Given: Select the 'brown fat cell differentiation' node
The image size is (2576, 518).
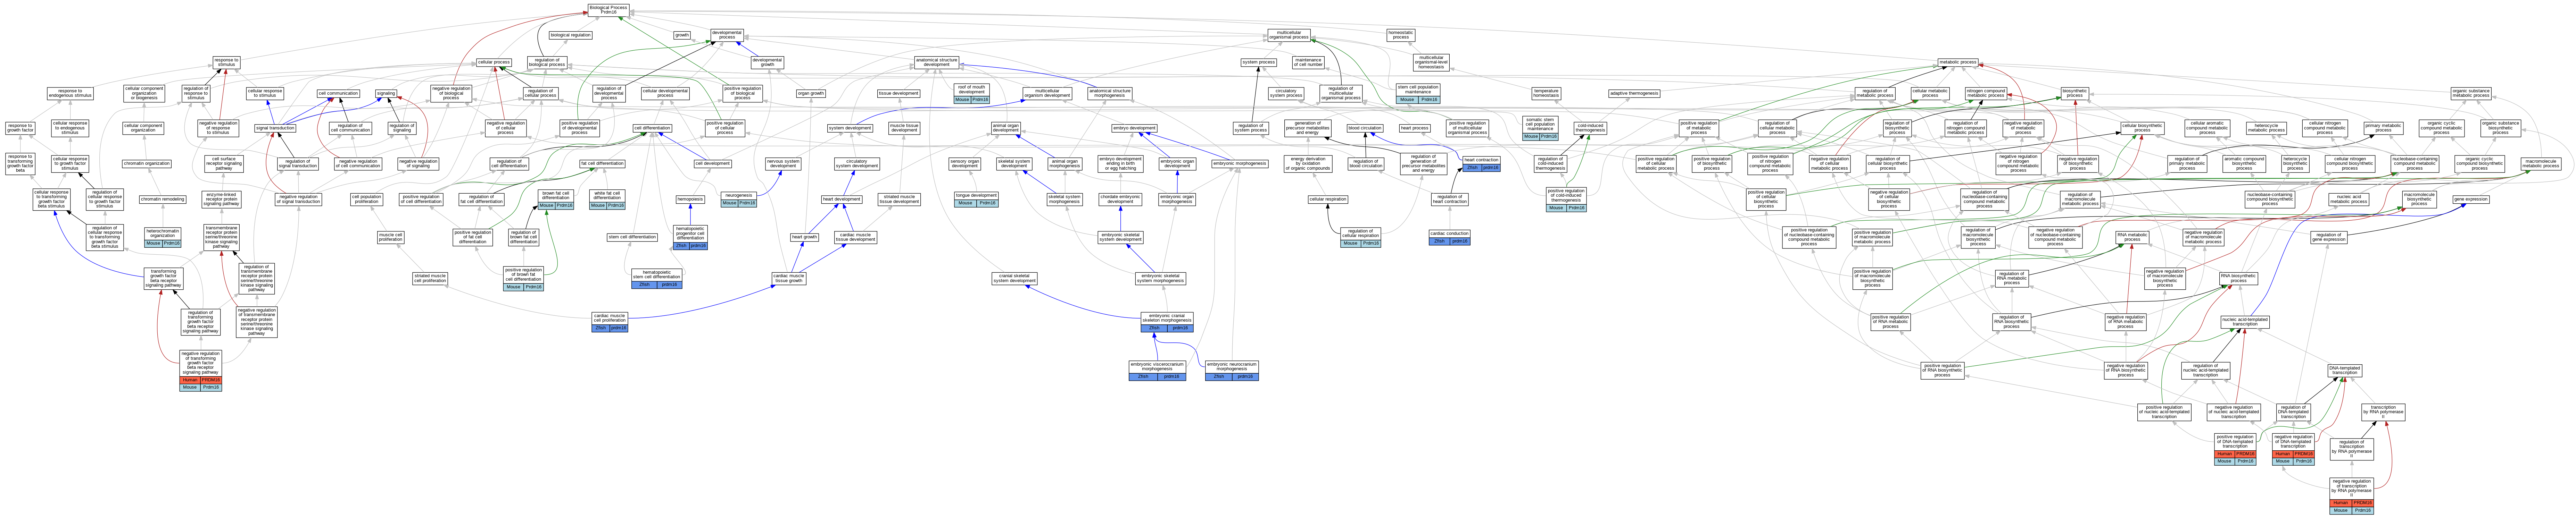Looking at the screenshot, I should click(x=556, y=198).
